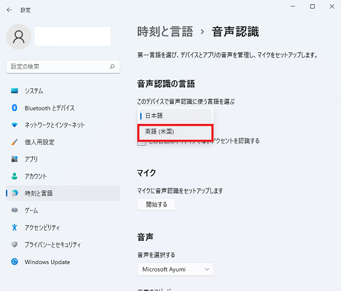Screen dimensions: 341x291
Task: Click the 時刻と言語 breadcrumb link
Action: (x=165, y=32)
